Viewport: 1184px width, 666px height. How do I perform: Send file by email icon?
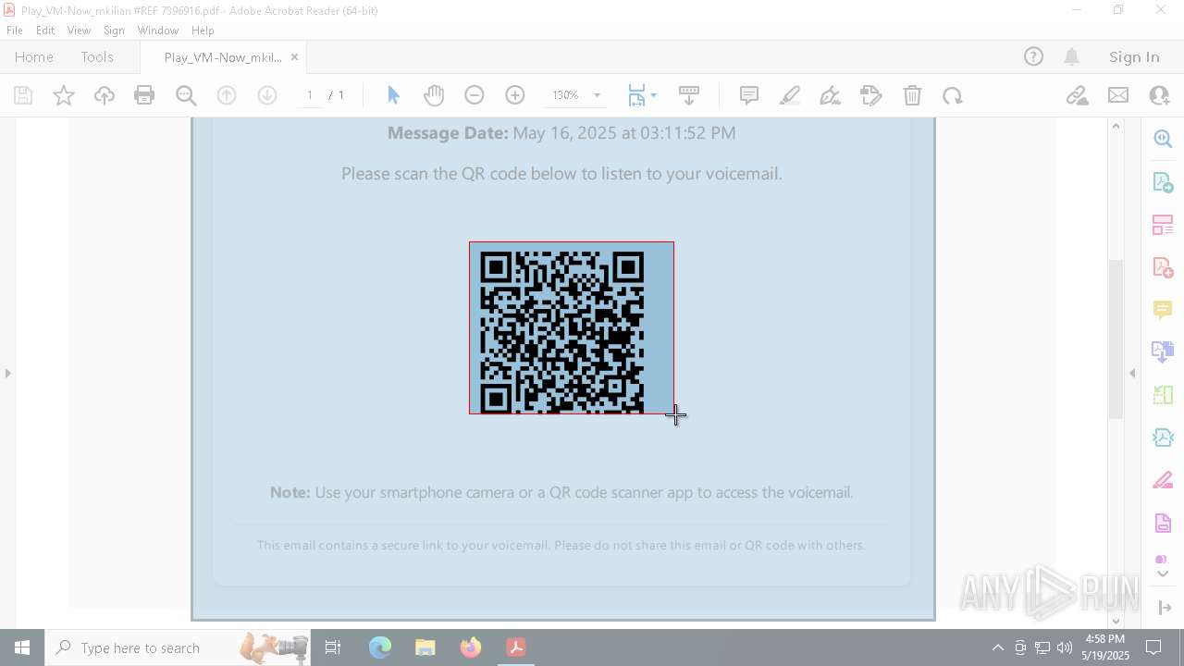(x=1118, y=95)
